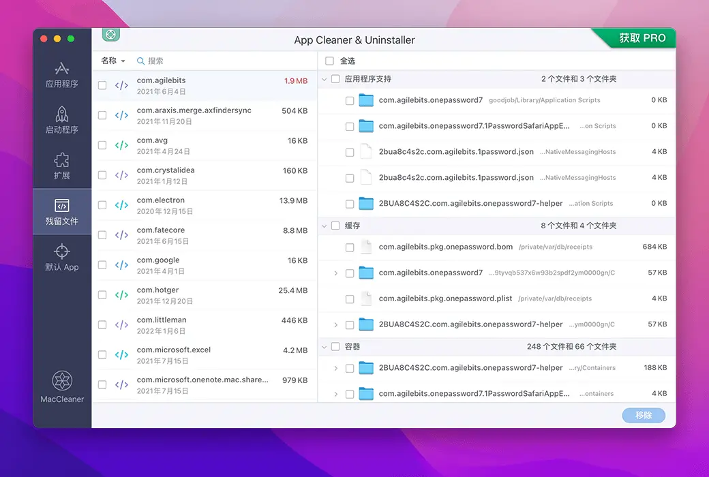Screen dimensions: 709x477
Task: Click the code icon for com.hotger
Action: pyautogui.click(x=121, y=295)
